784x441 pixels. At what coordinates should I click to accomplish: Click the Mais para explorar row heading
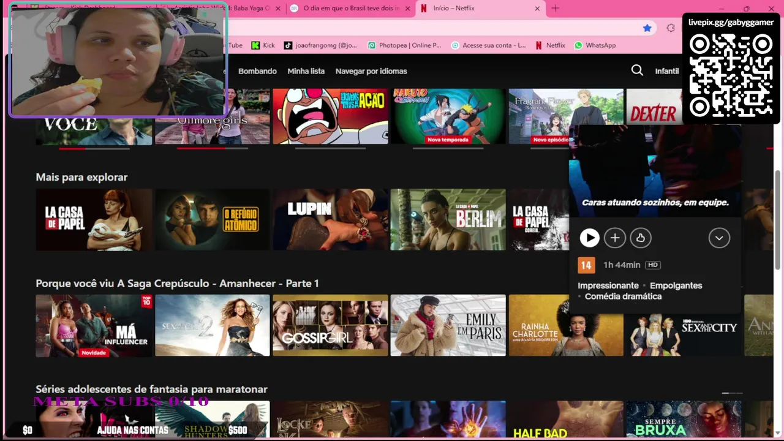pyautogui.click(x=81, y=177)
